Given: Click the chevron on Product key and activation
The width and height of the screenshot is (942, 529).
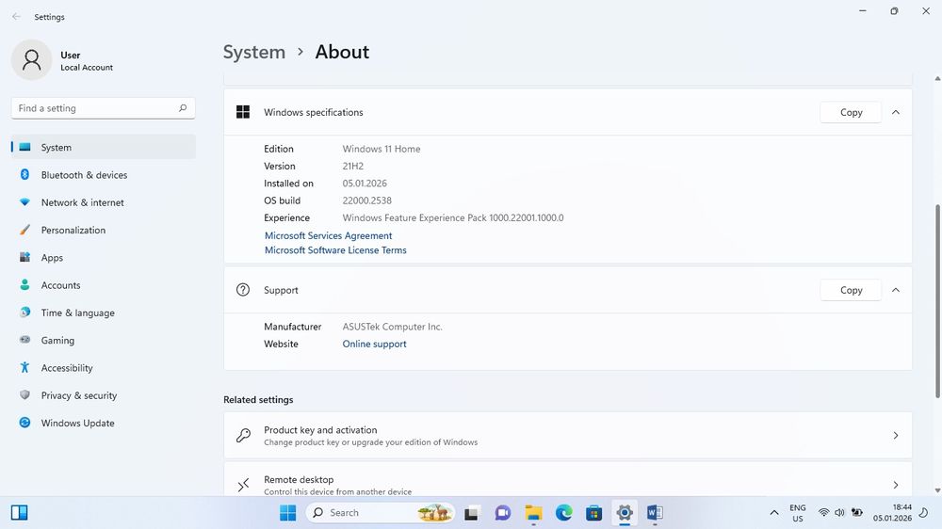Looking at the screenshot, I should pyautogui.click(x=896, y=435).
